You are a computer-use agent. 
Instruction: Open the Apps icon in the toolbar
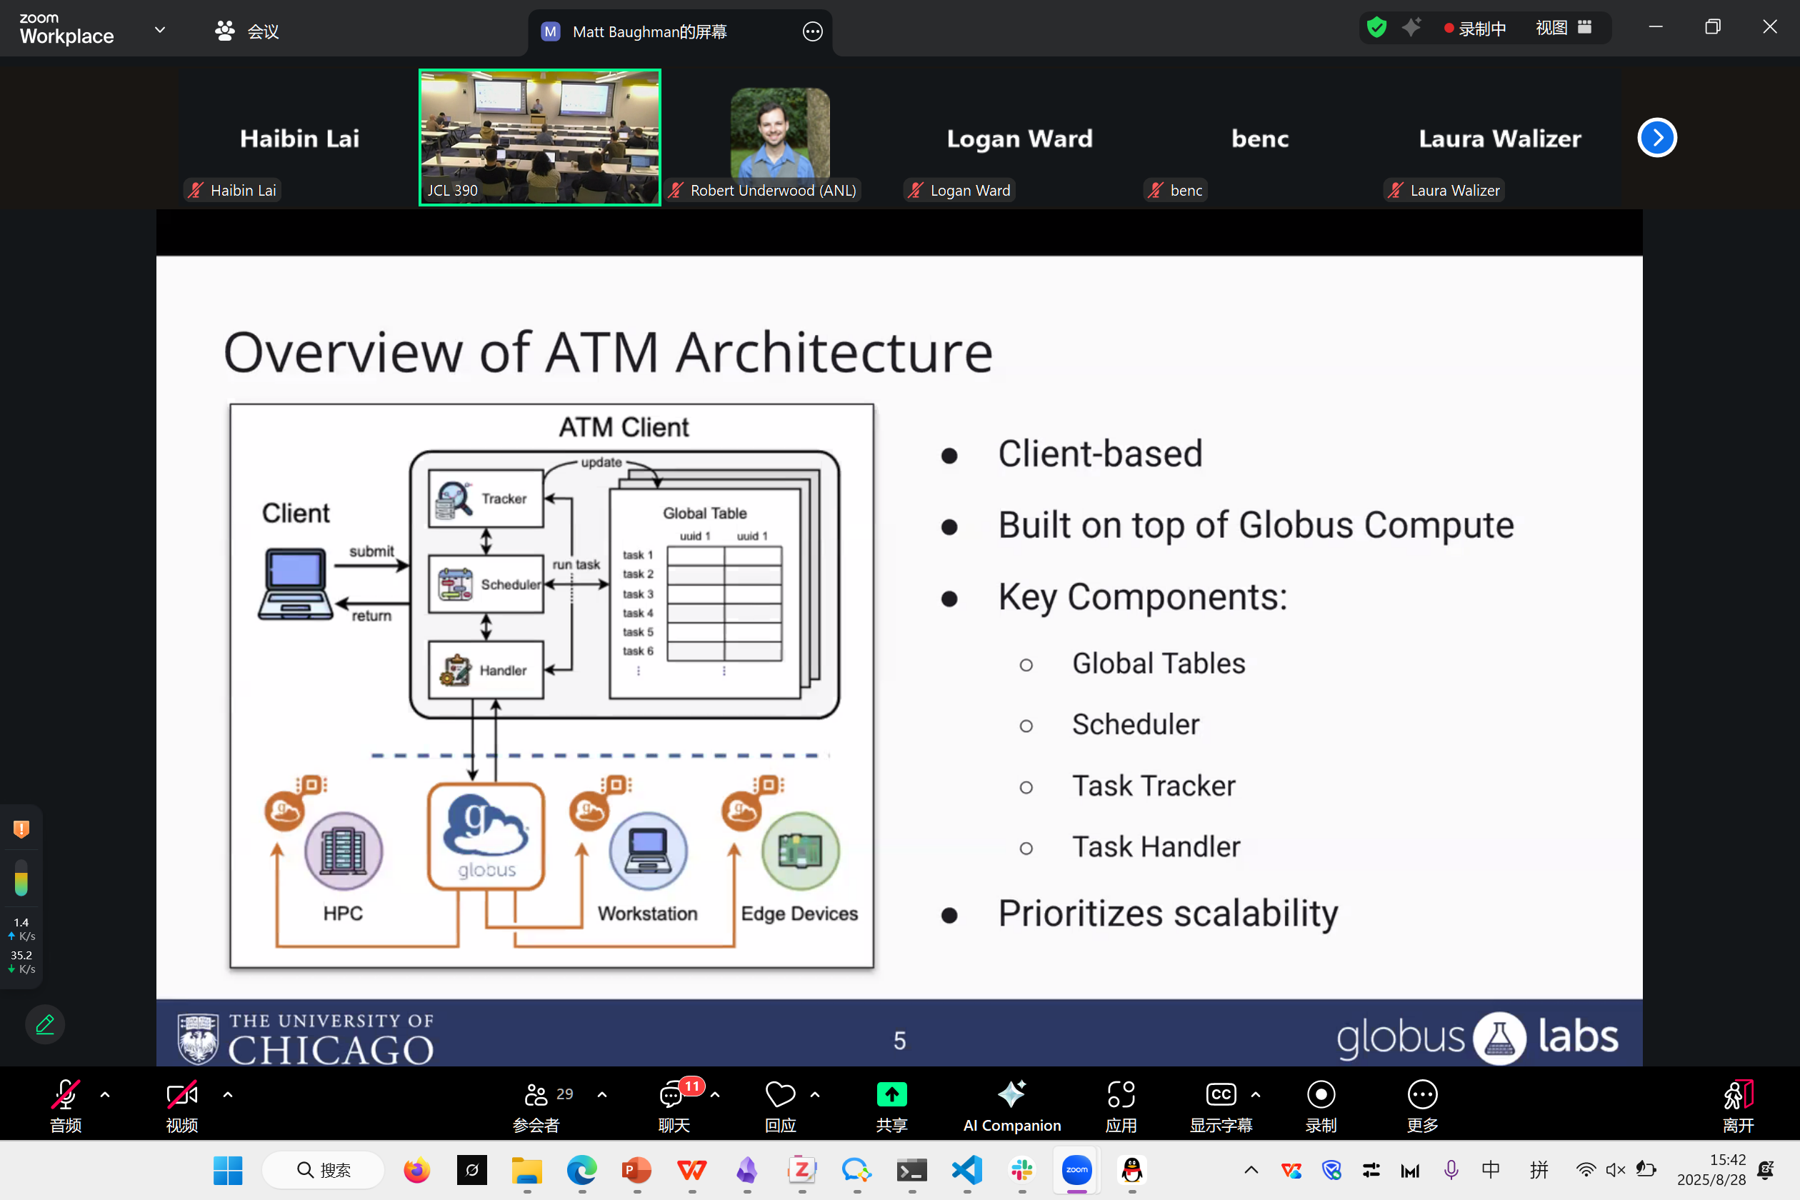pyautogui.click(x=1121, y=1095)
